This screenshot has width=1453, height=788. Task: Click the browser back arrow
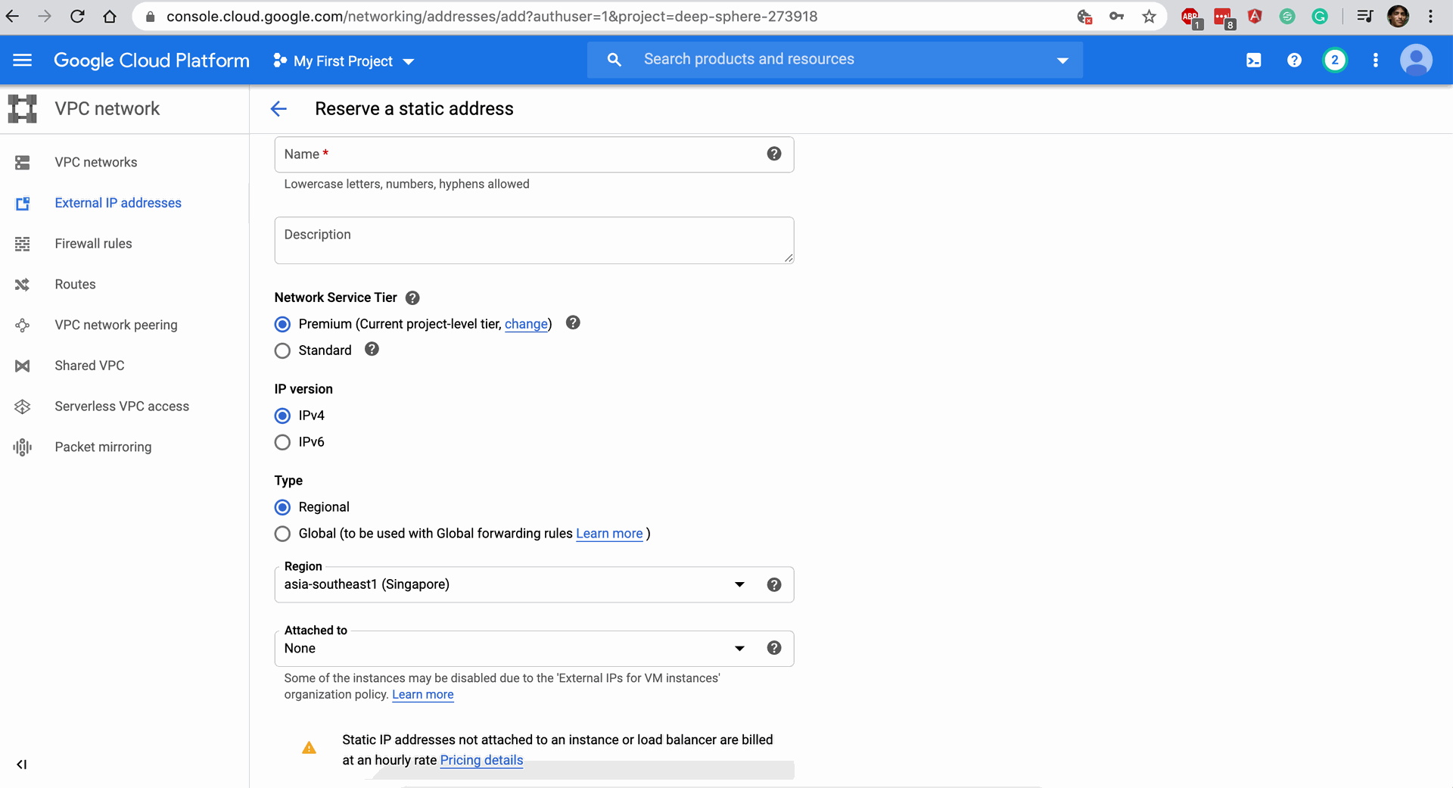click(13, 17)
